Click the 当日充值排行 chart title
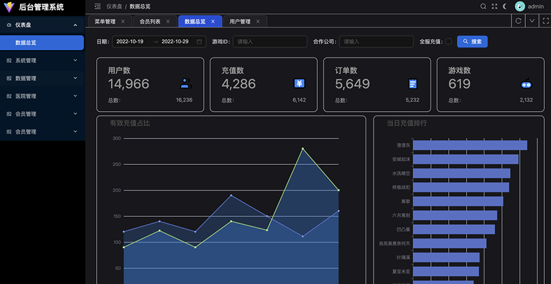Viewport: 551px width, 284px height. pyautogui.click(x=407, y=123)
